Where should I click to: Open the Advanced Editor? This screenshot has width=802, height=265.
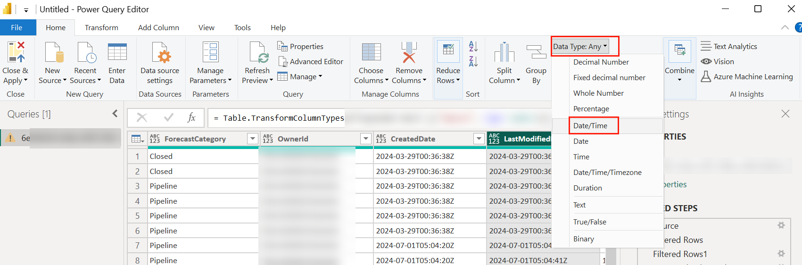pyautogui.click(x=310, y=61)
